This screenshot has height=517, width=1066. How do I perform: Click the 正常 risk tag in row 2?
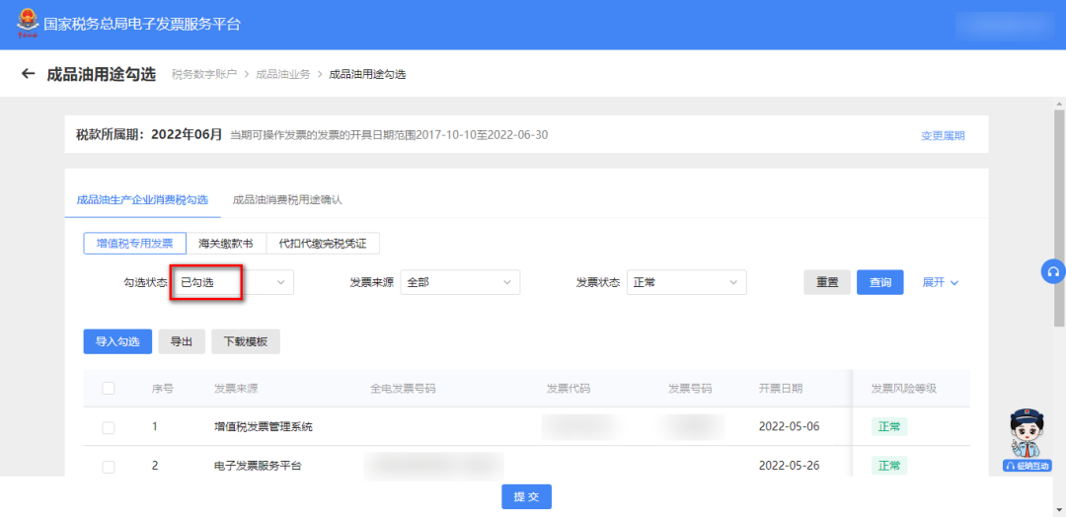point(889,466)
